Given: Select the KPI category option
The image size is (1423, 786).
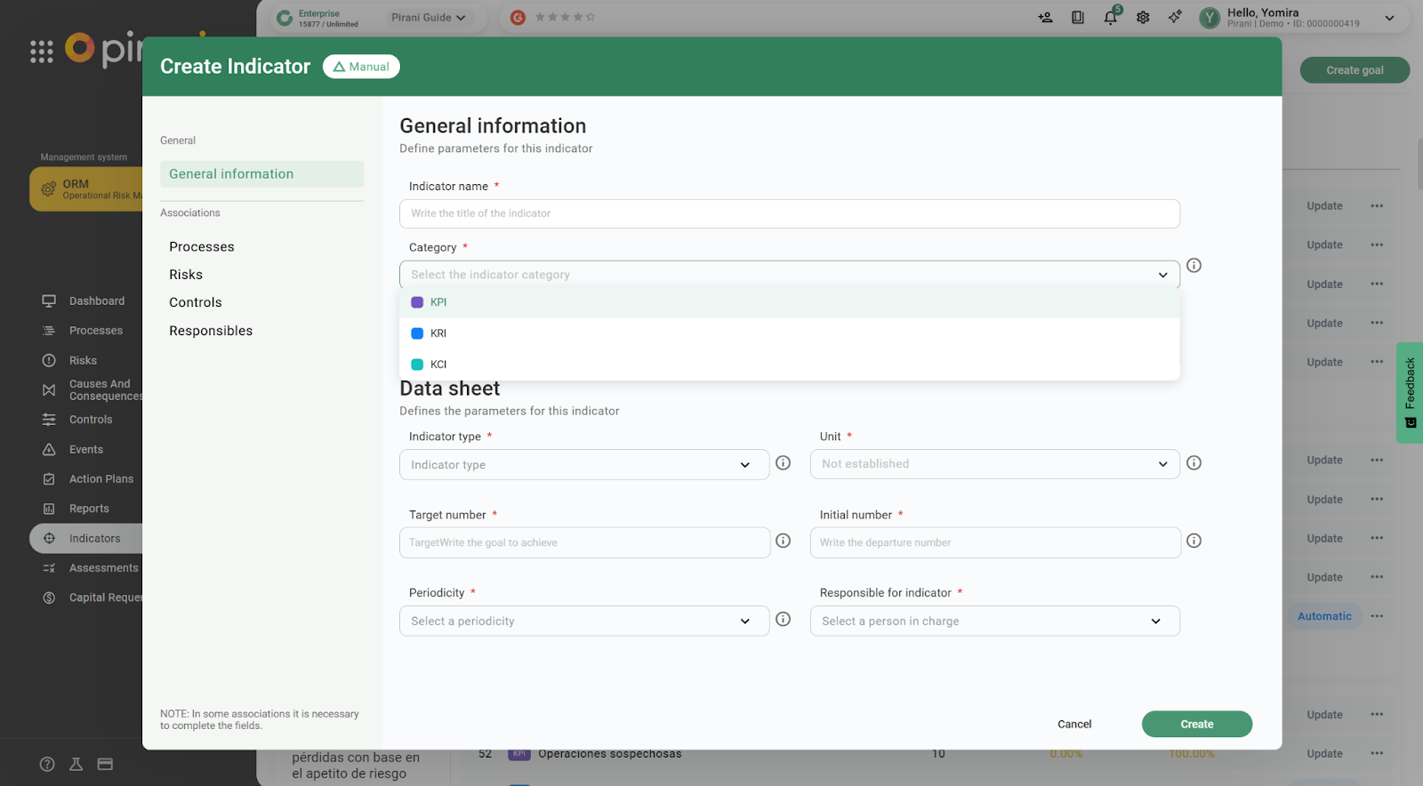Looking at the screenshot, I should (438, 302).
